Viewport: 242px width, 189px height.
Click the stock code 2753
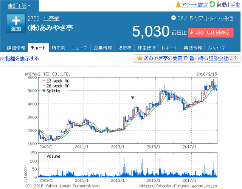pyautogui.click(x=33, y=18)
